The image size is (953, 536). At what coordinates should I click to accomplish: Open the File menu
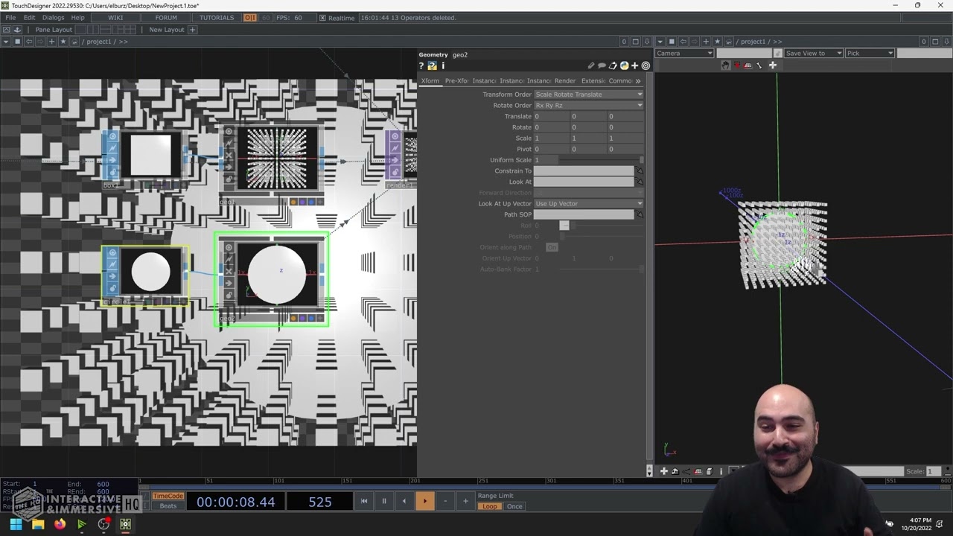[x=10, y=18]
